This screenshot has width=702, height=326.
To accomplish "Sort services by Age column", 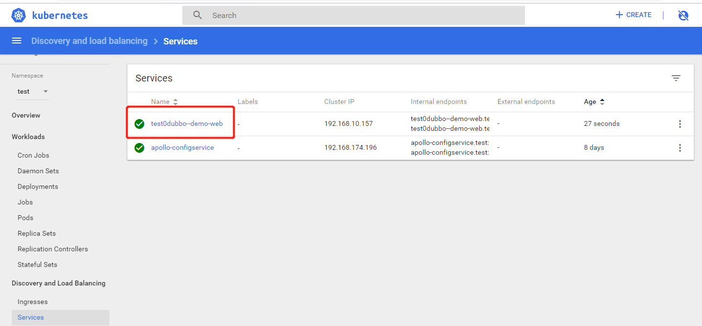I will pyautogui.click(x=590, y=102).
